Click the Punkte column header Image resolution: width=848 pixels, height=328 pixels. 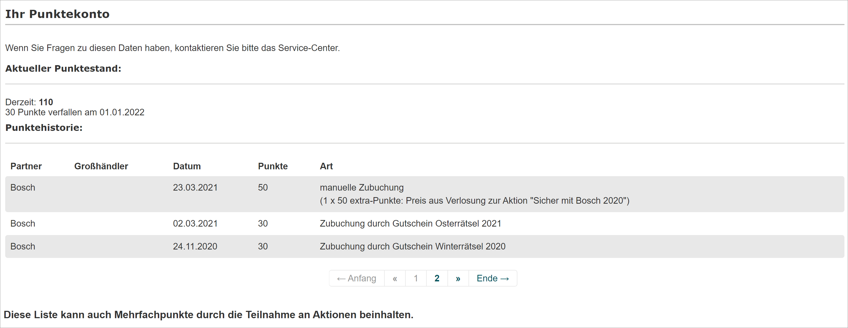tap(272, 166)
